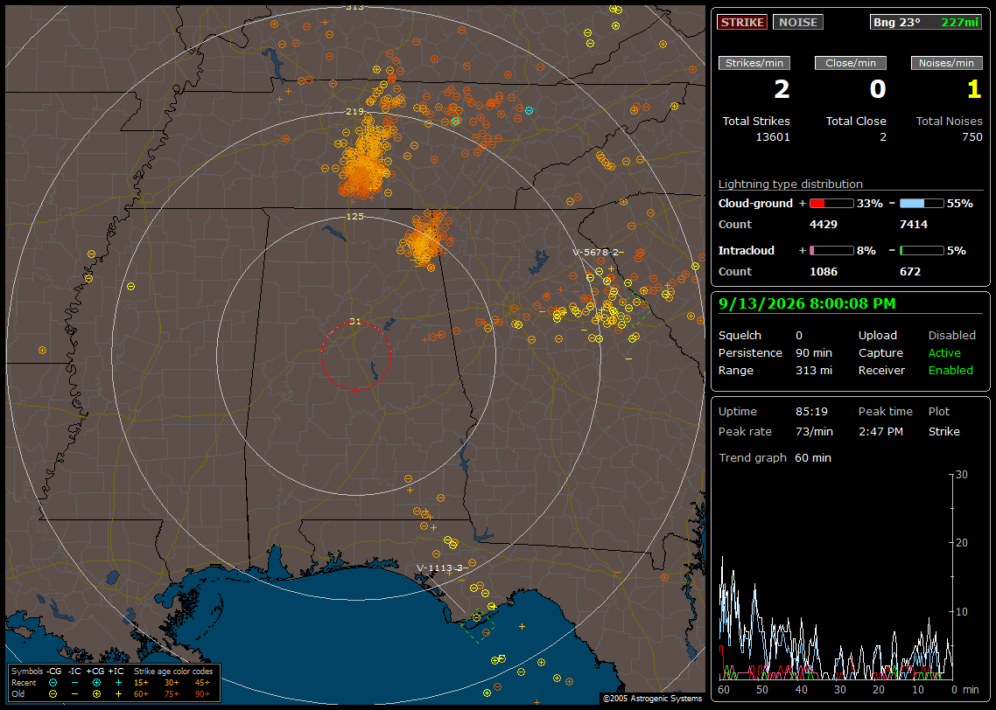Click the 219 mile range ring label

(355, 112)
